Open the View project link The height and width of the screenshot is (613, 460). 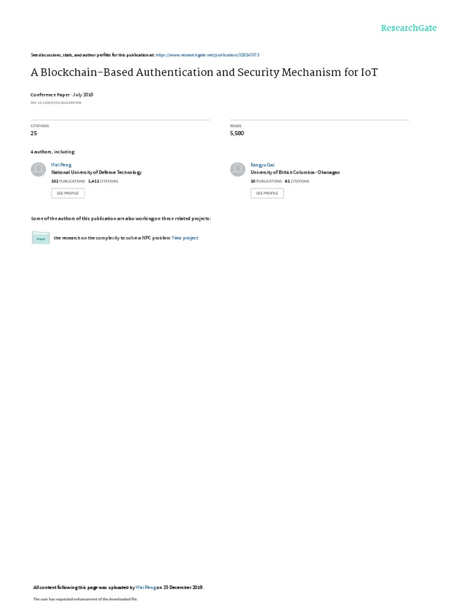tap(185, 238)
